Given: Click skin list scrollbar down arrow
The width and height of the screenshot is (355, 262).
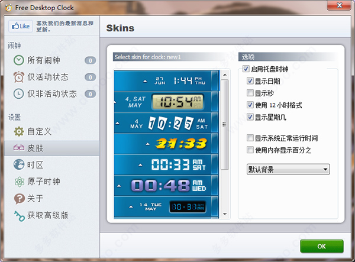Looking at the screenshot, I should (x=225, y=214).
